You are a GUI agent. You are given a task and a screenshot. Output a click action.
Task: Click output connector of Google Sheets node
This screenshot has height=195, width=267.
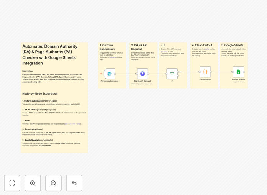coord(244,72)
